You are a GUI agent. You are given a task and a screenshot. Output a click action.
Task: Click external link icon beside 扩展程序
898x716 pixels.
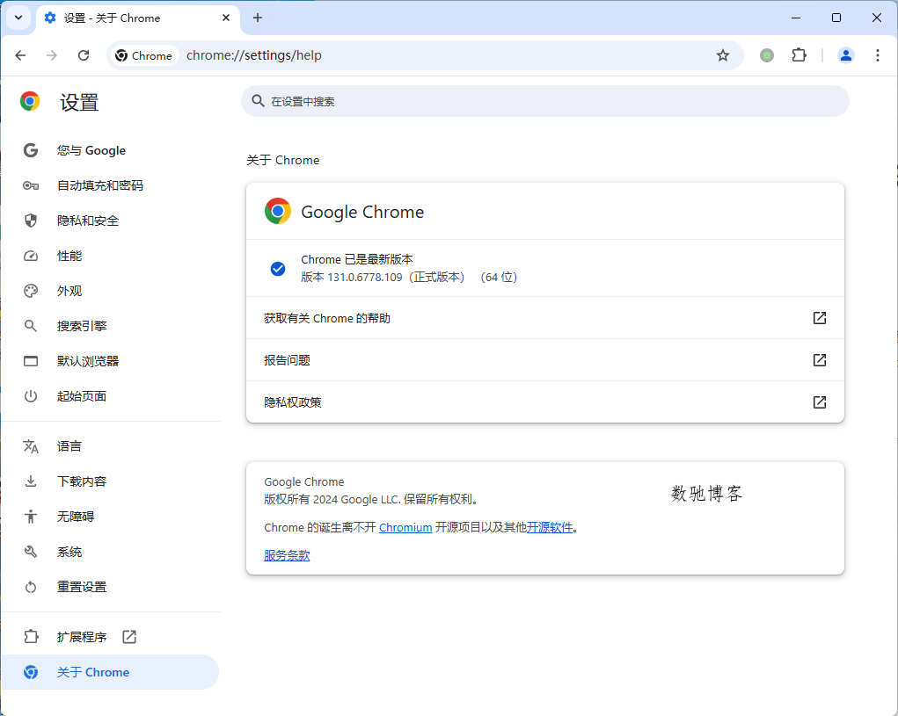pyautogui.click(x=129, y=637)
